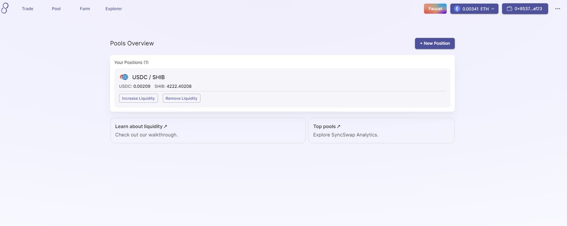Screen dimensions: 567x226
Task: Click Remove Liquidity button
Action: click(x=181, y=98)
